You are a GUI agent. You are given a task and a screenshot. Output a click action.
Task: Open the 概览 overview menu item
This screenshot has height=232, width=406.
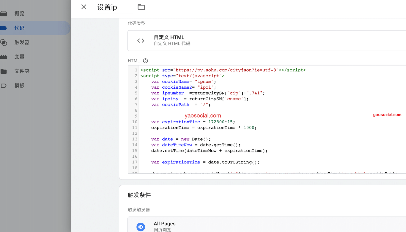(x=20, y=13)
